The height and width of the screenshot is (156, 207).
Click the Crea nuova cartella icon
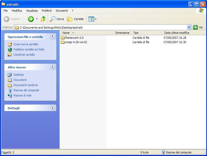click(10, 44)
